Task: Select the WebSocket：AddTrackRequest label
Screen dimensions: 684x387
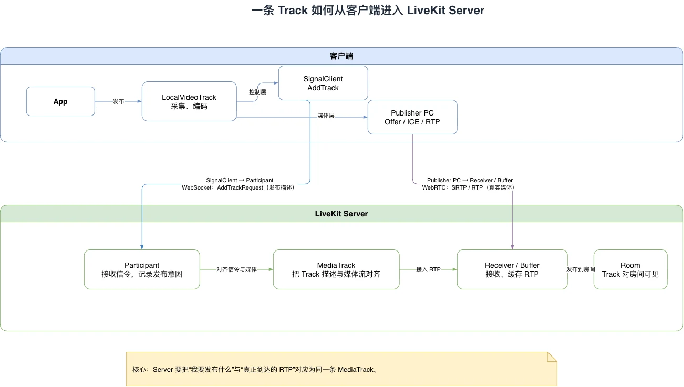Action: point(238,187)
